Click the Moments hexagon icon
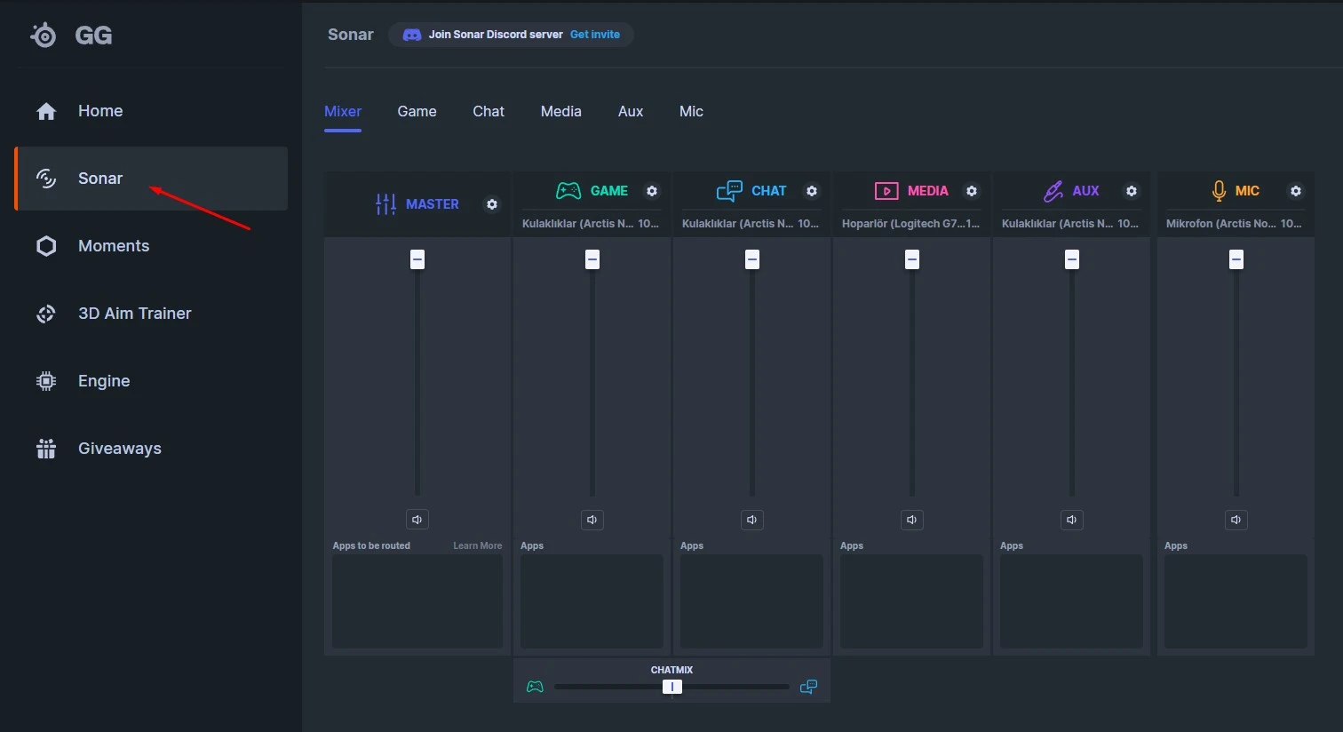The height and width of the screenshot is (732, 1343). (46, 246)
